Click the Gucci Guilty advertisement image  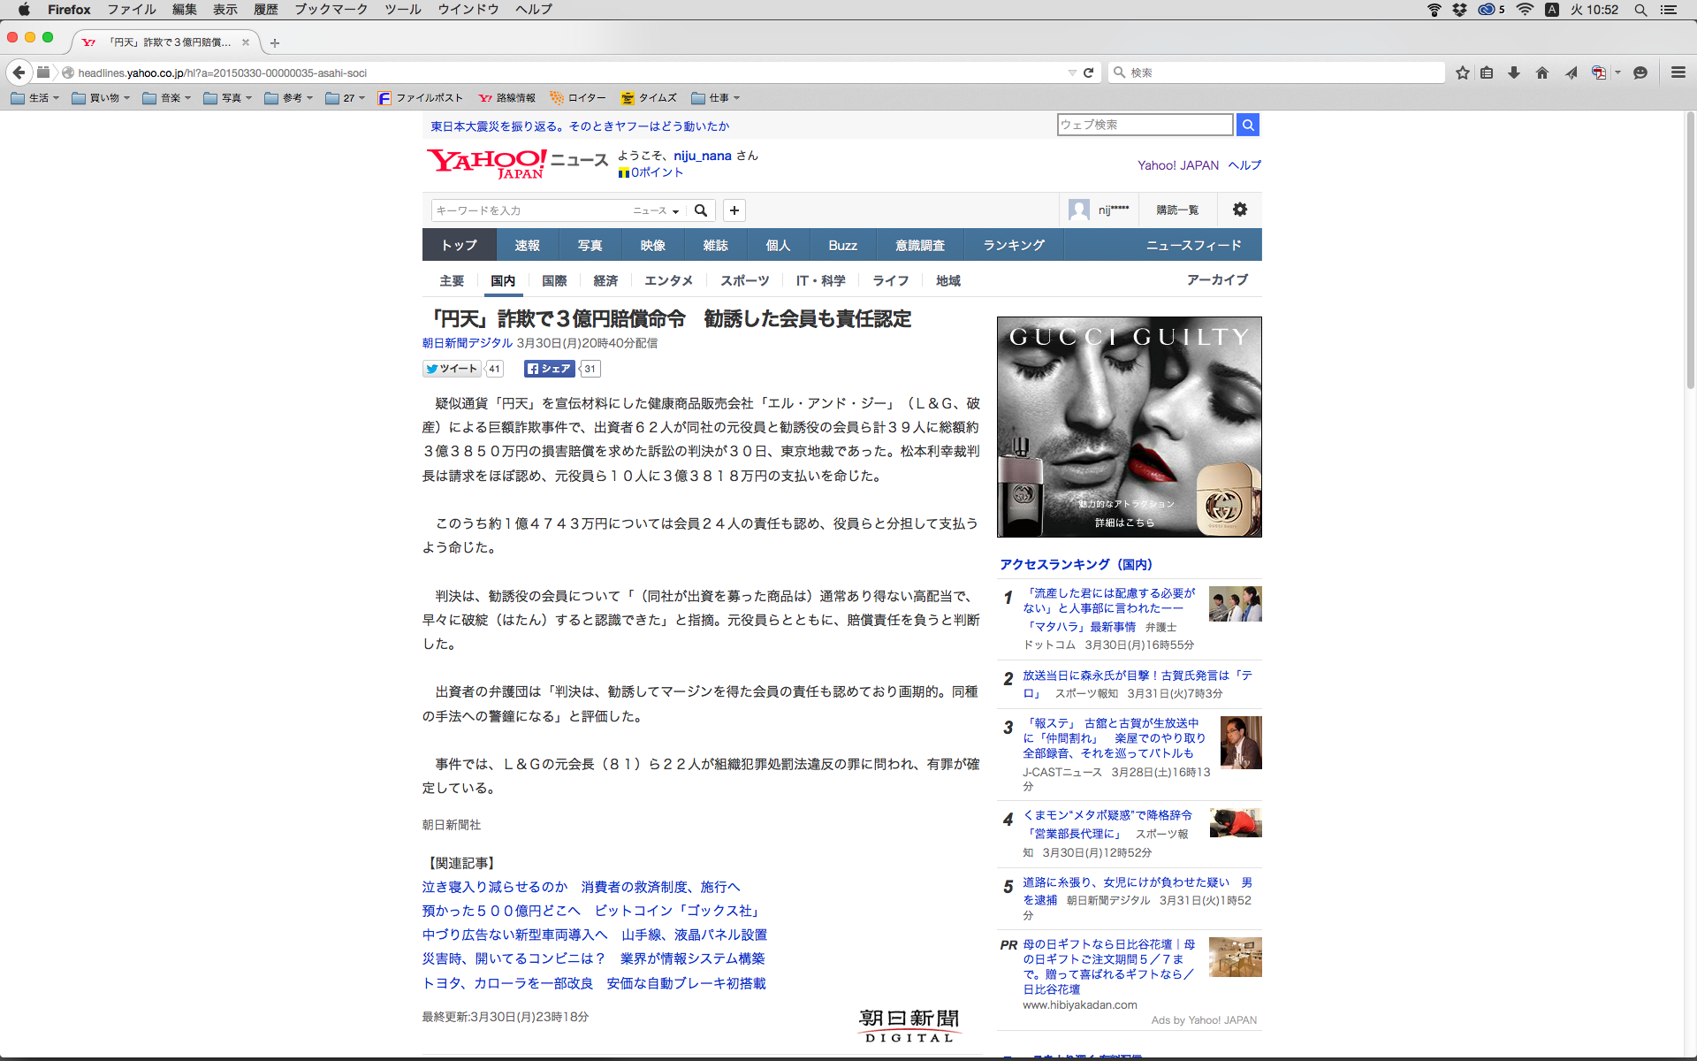click(x=1129, y=427)
